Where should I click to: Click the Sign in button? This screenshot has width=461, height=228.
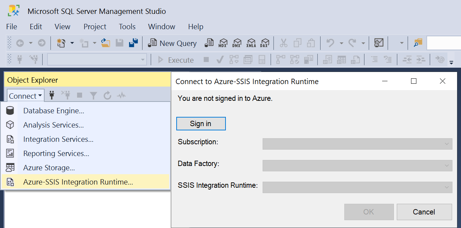201,123
